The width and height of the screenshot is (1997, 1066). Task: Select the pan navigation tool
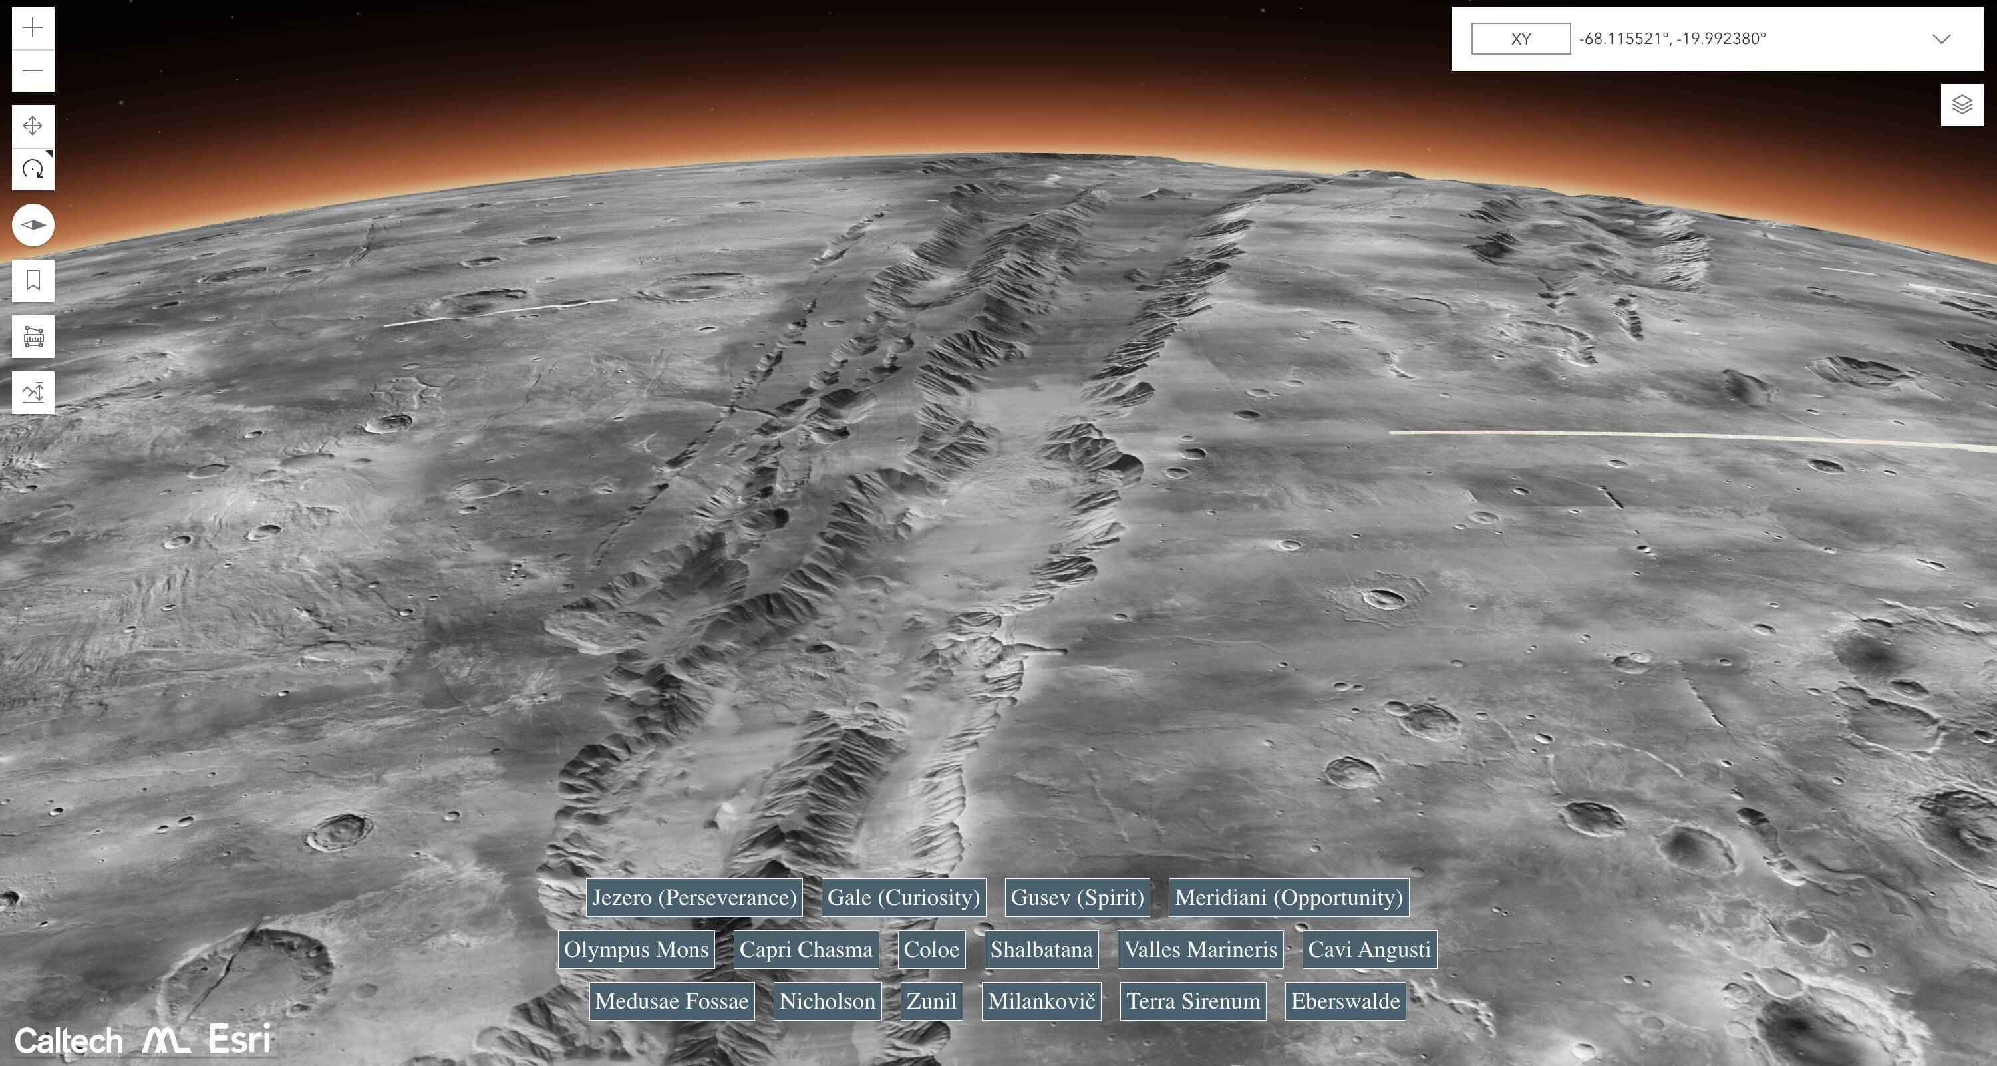pyautogui.click(x=33, y=126)
